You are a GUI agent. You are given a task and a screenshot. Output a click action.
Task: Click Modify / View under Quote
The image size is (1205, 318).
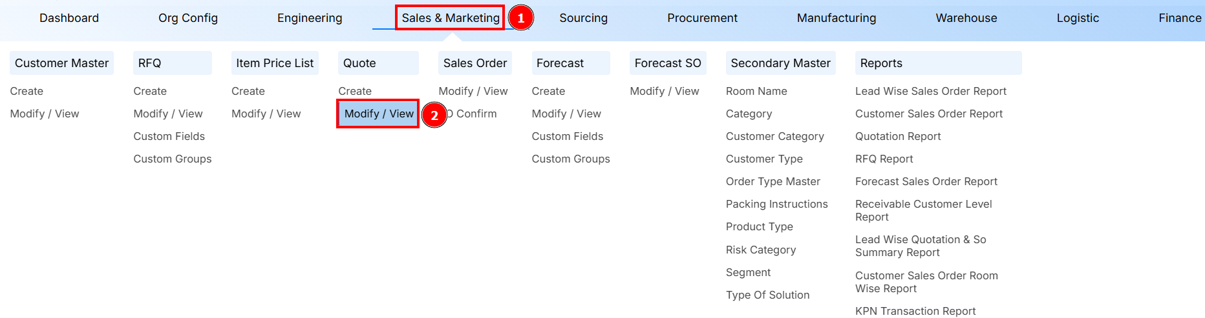[379, 114]
